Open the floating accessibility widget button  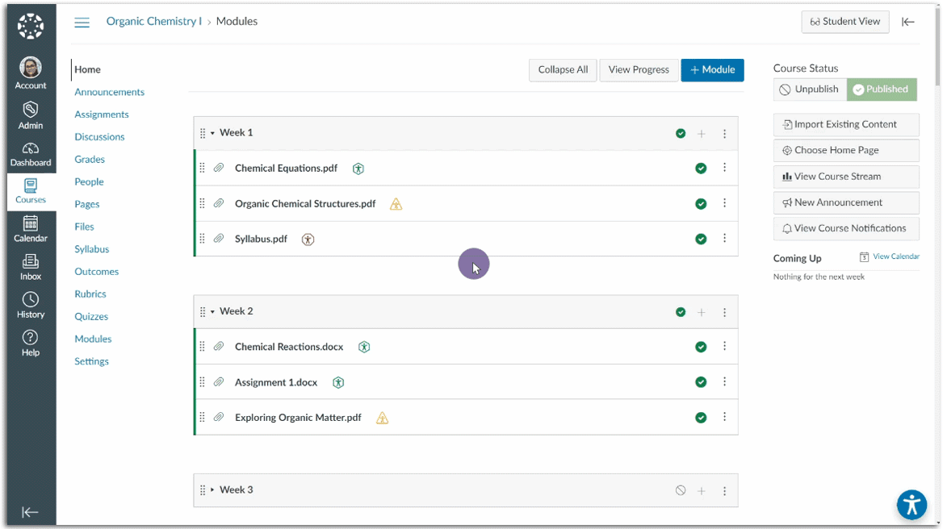coord(911,506)
